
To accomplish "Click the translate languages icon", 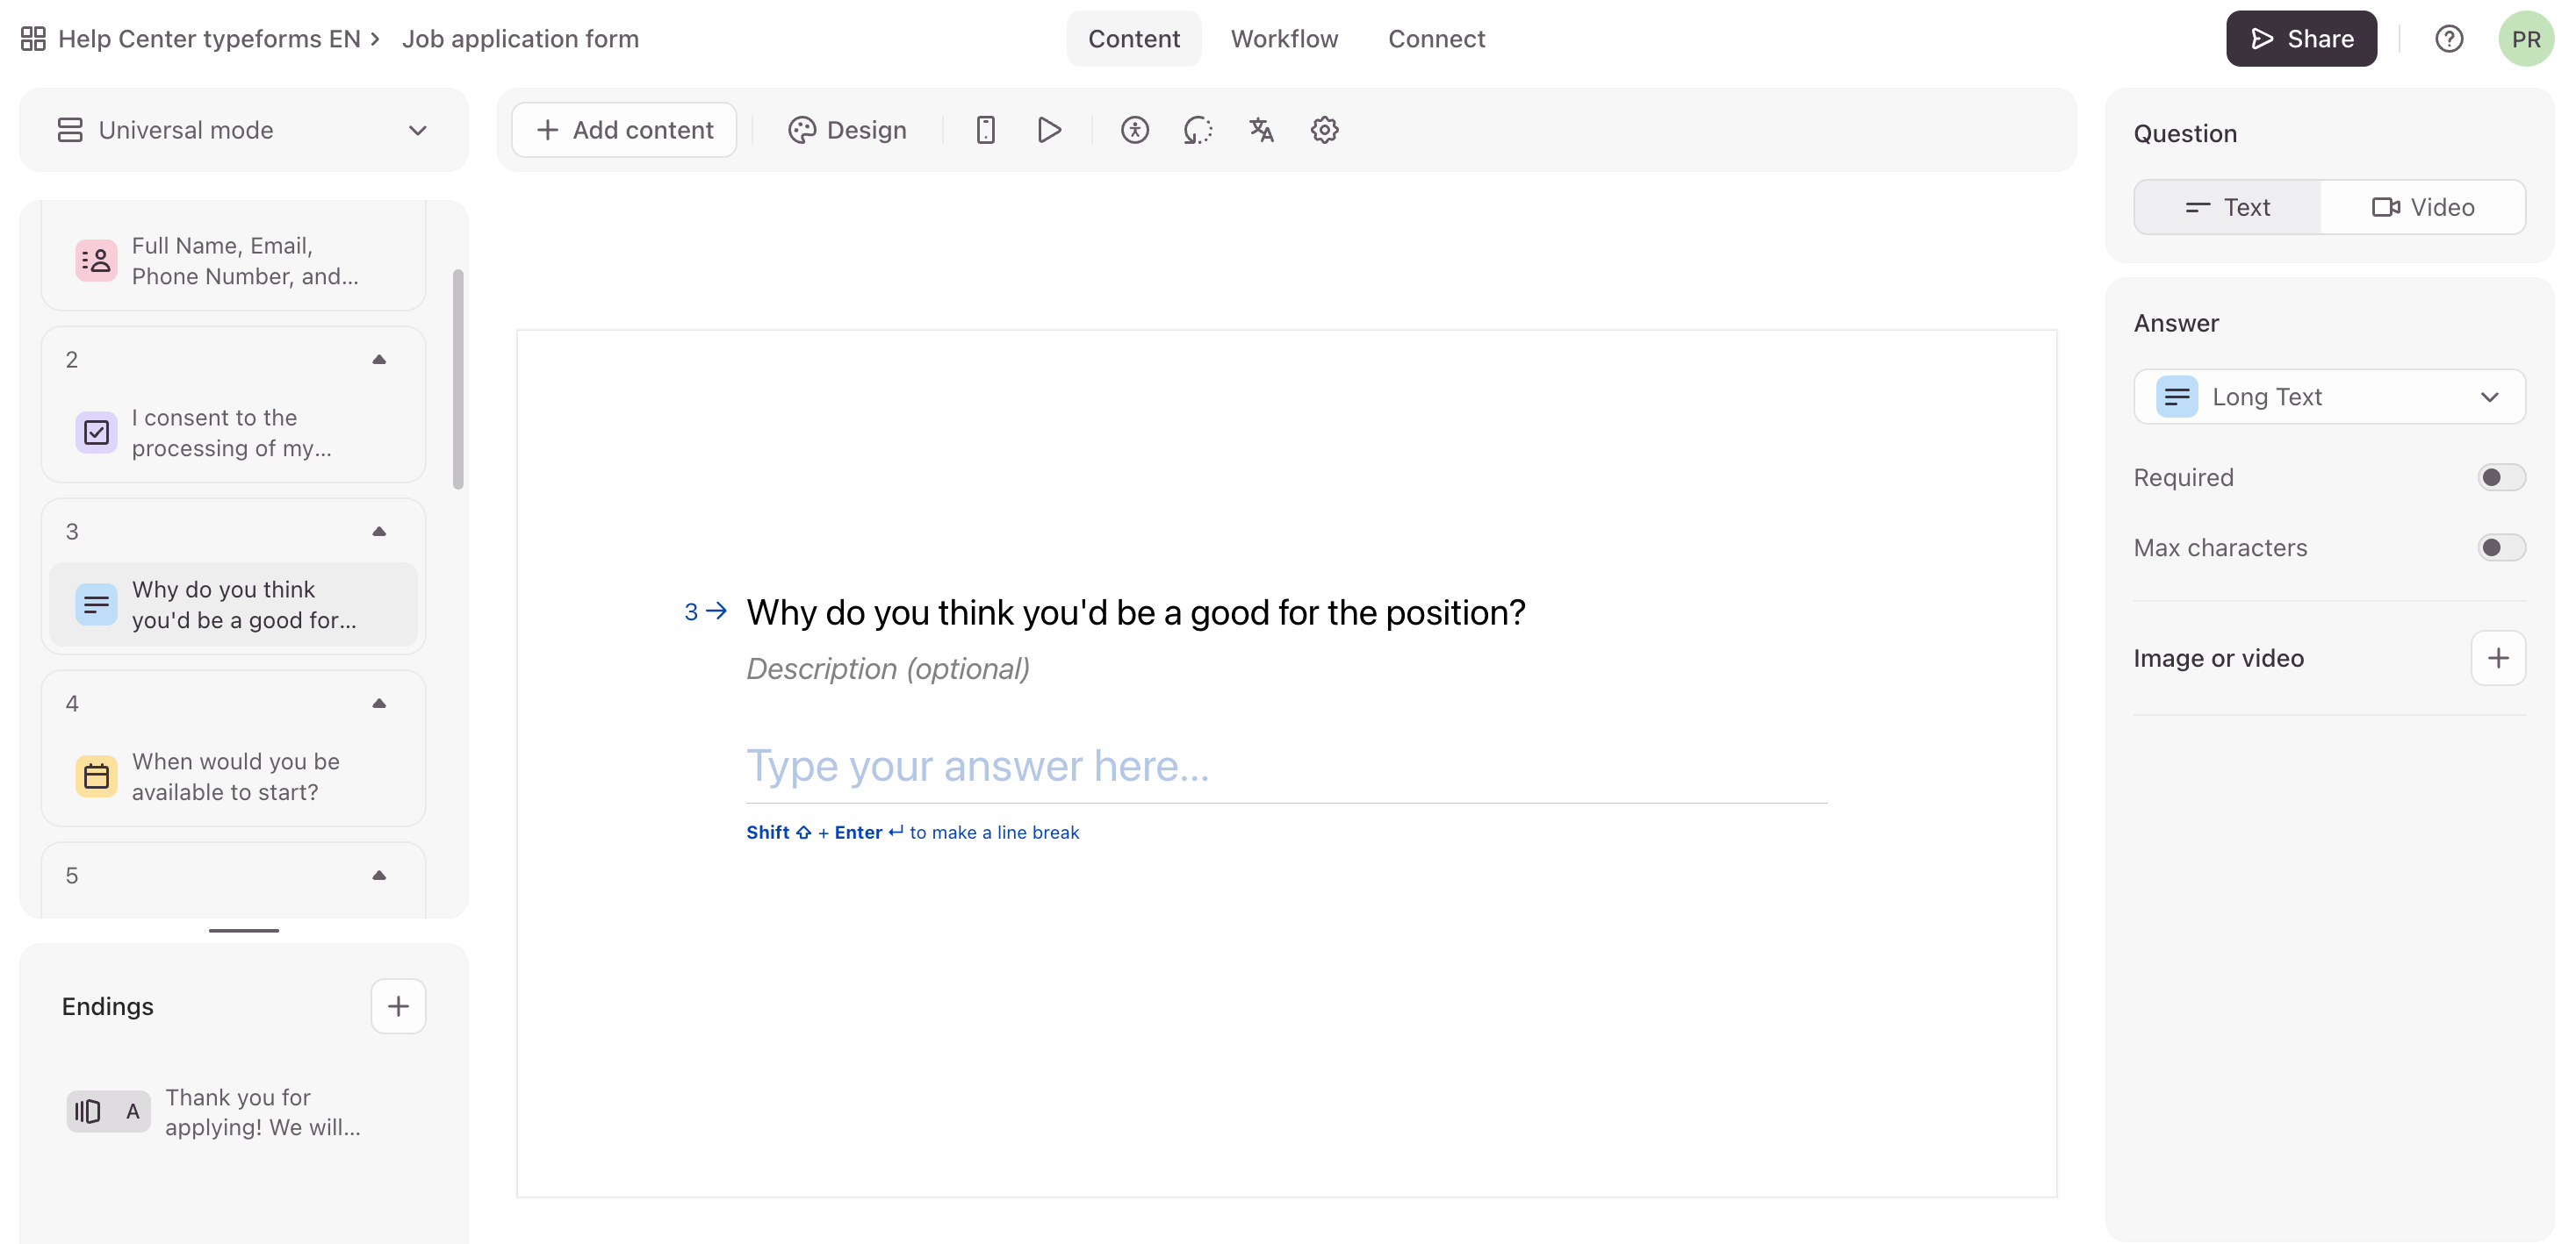I will pyautogui.click(x=1261, y=130).
